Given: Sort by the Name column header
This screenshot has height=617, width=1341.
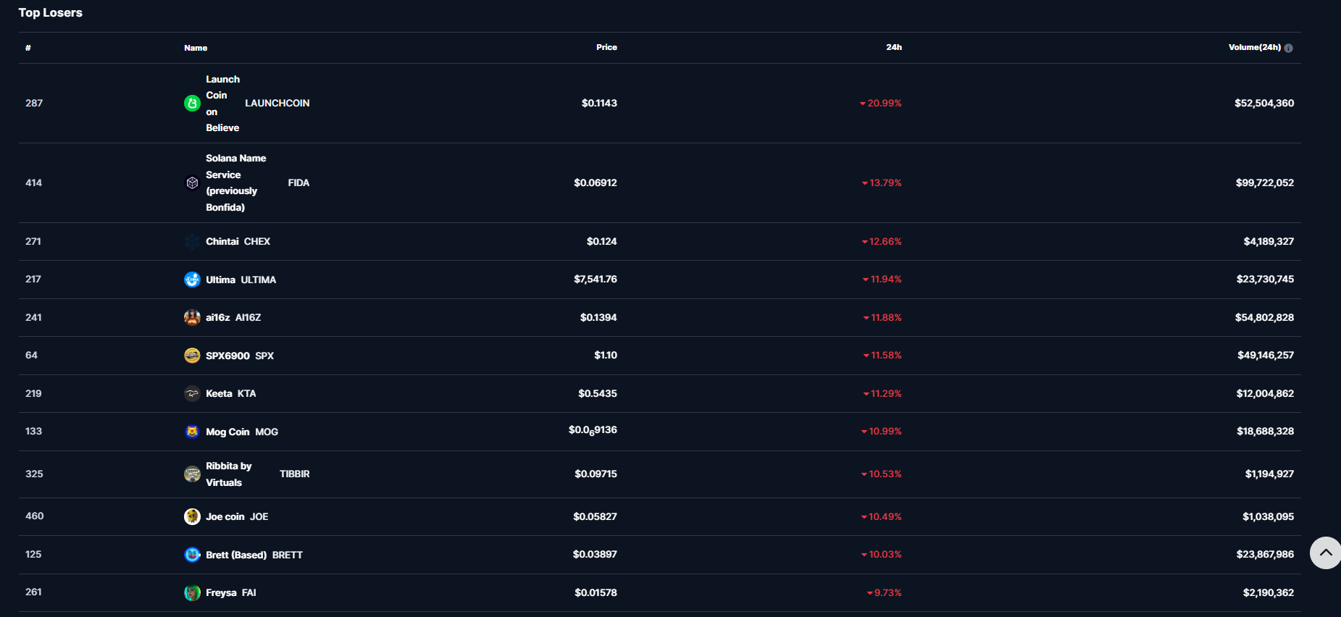Looking at the screenshot, I should 196,48.
